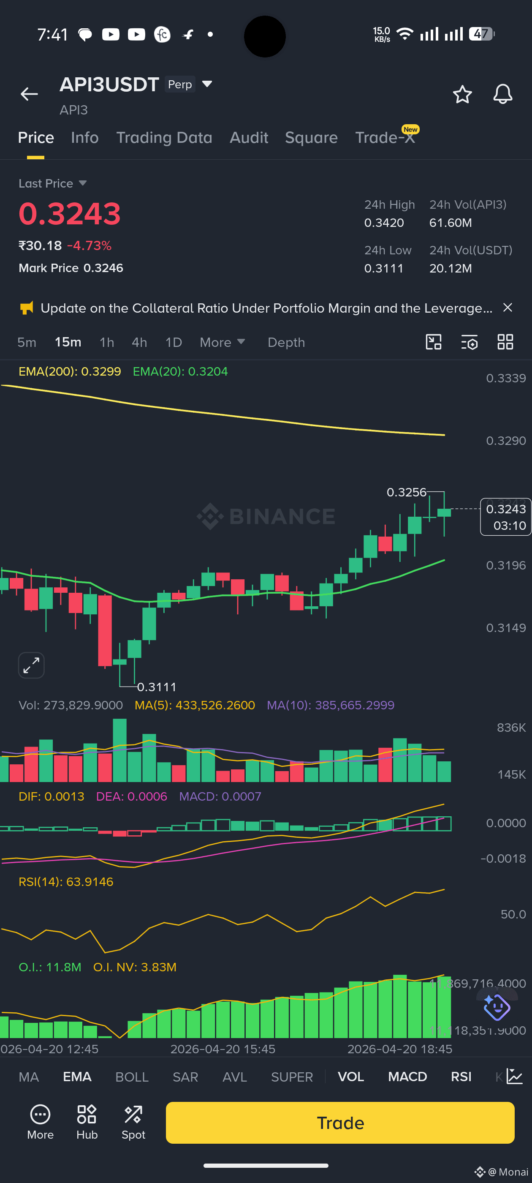Select the 1D timeframe
Screen dimensions: 532x1183
tap(174, 342)
